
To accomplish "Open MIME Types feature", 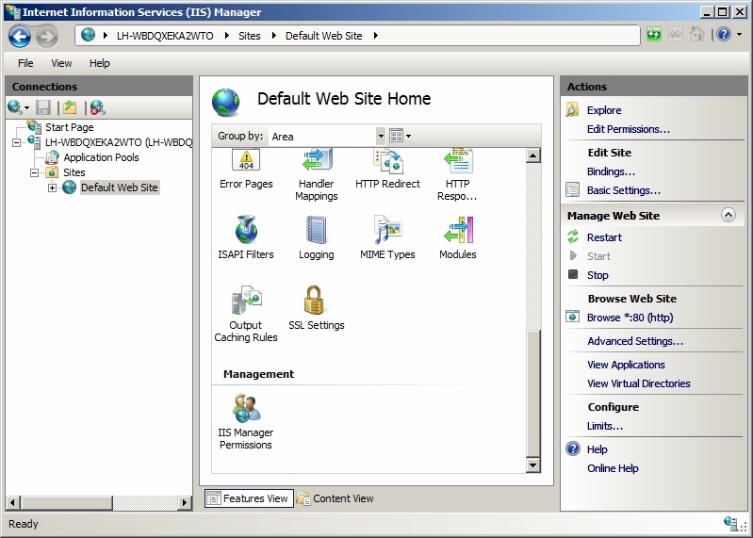I will [387, 237].
